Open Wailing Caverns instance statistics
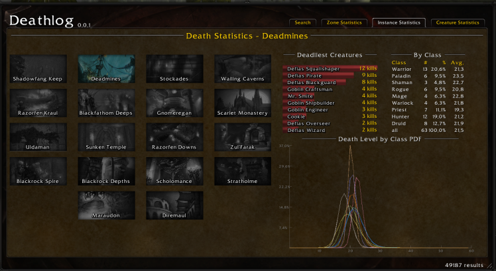 click(243, 69)
